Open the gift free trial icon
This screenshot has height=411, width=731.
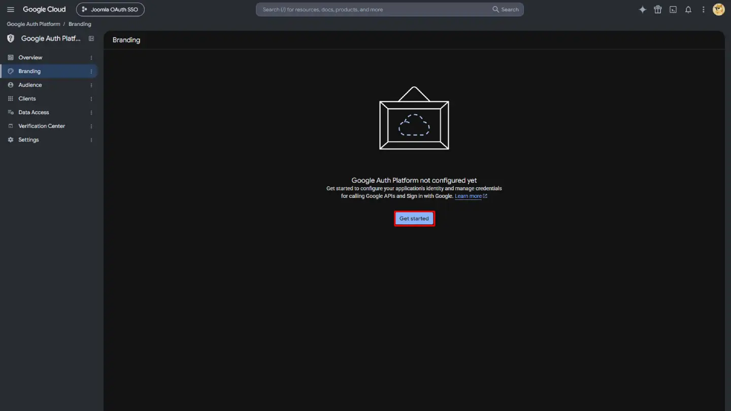click(x=658, y=10)
